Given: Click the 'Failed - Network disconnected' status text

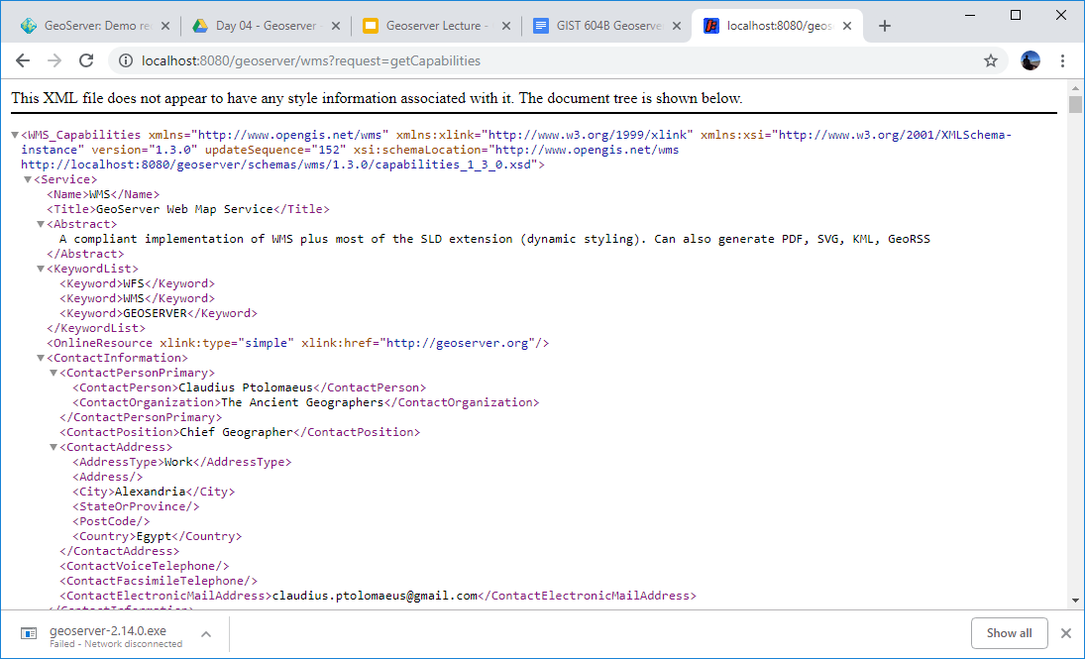Looking at the screenshot, I should pos(116,644).
